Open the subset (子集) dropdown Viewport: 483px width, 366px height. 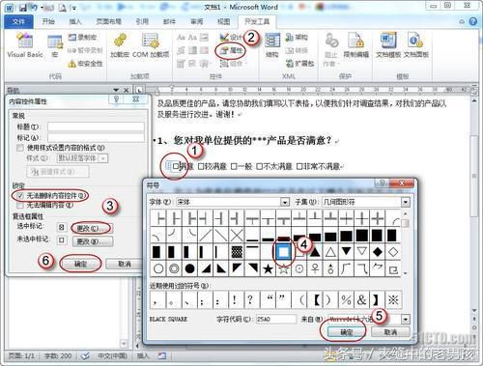click(406, 202)
